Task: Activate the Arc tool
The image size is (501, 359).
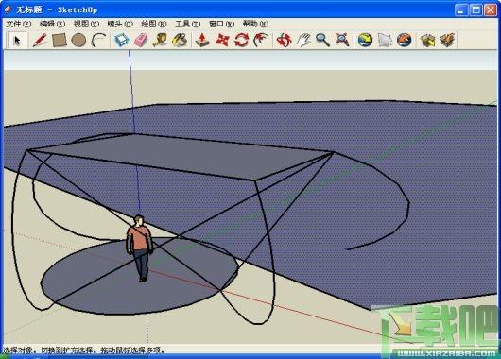Action: tap(98, 41)
